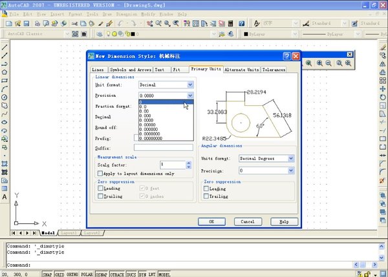Click the Save icon in standard toolbar

[x=27, y=24]
